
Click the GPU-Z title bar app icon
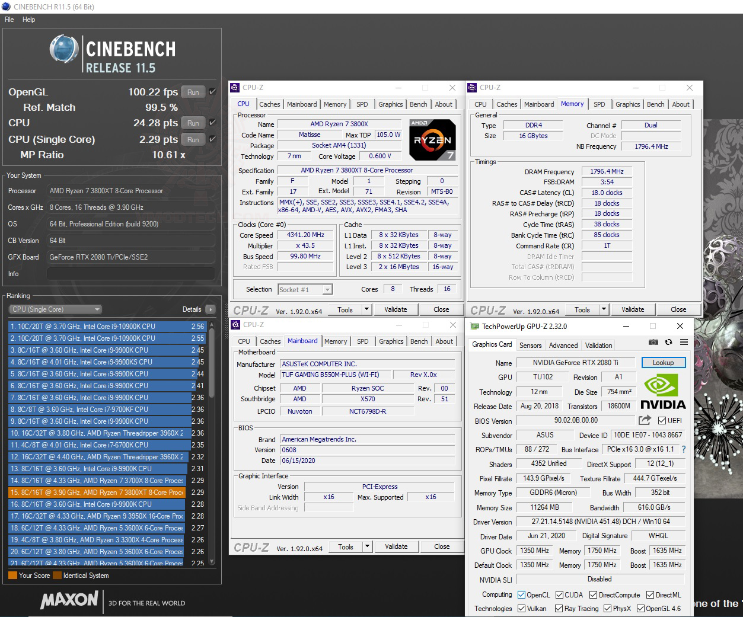[x=474, y=326]
